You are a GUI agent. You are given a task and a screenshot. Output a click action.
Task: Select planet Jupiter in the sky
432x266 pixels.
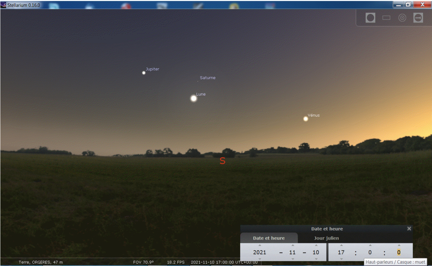144,73
